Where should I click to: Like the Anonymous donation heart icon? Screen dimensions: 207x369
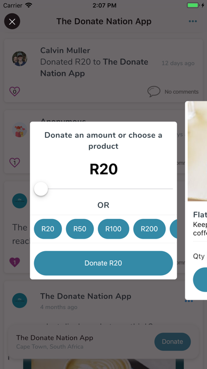pyautogui.click(x=15, y=163)
